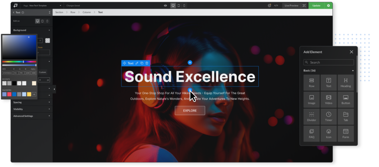Click the pencil edit icon on Text toolbar
Screen dimensions: 379x167
[x=137, y=63]
